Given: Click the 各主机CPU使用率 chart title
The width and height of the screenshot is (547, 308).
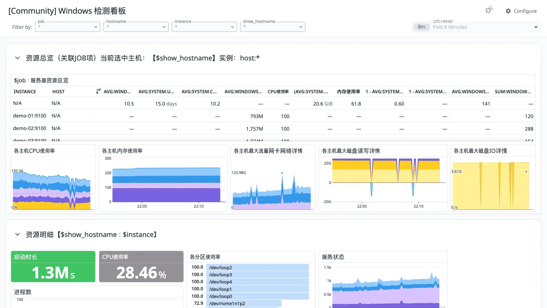Looking at the screenshot, I should point(34,151).
